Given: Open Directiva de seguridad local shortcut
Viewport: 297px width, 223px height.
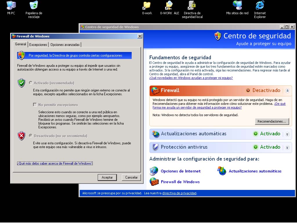Looking at the screenshot, I should pyautogui.click(x=192, y=10).
